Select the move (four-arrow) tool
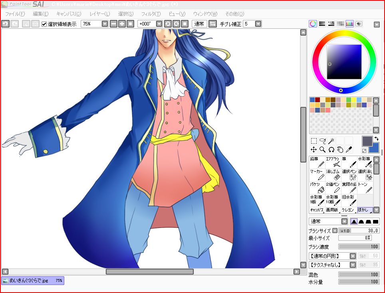 (x=314, y=149)
